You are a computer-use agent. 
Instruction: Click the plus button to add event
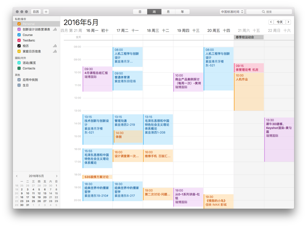pos(46,12)
